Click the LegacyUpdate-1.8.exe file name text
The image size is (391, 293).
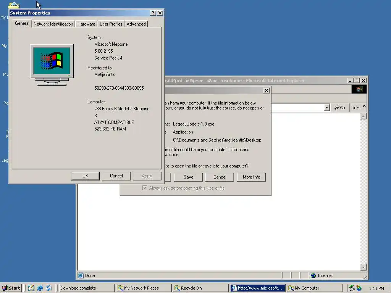(194, 124)
